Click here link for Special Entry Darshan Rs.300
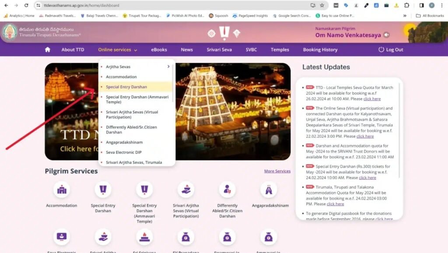448x253 pixels. coord(367,178)
